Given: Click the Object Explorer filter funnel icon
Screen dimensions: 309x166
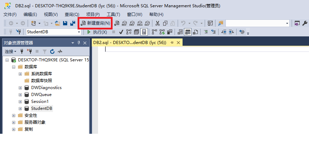Looking at the screenshot, I should [x=45, y=52].
